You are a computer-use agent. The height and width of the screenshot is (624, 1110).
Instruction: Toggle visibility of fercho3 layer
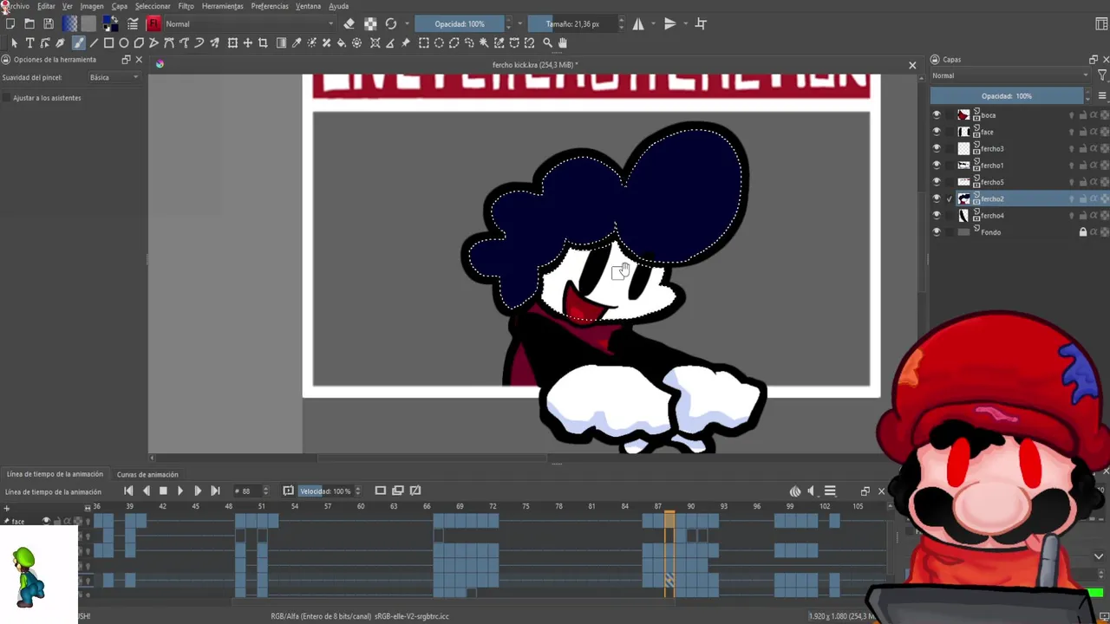pos(936,148)
